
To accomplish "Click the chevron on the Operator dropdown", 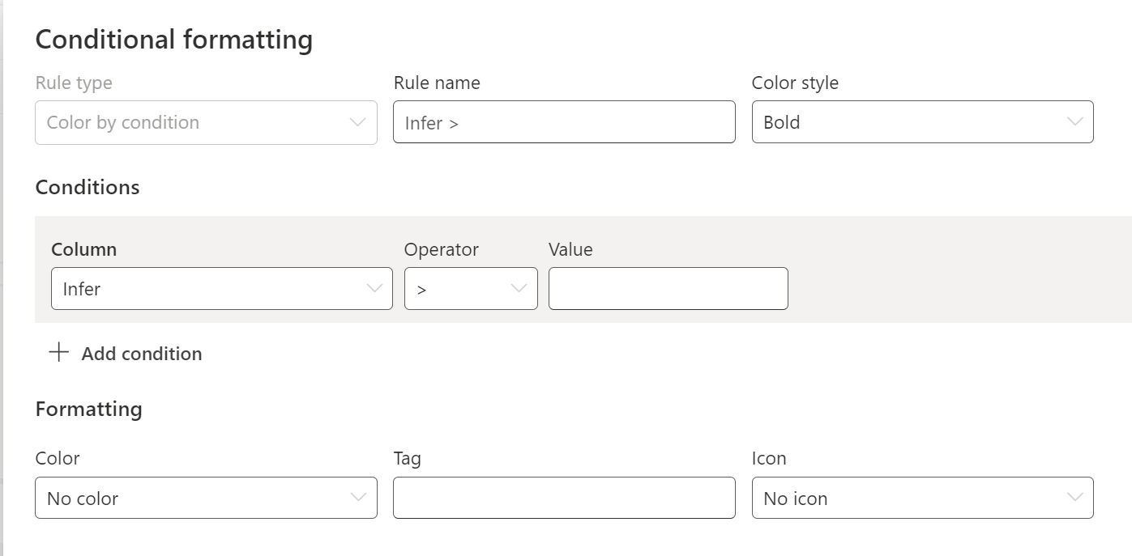I will [519, 288].
